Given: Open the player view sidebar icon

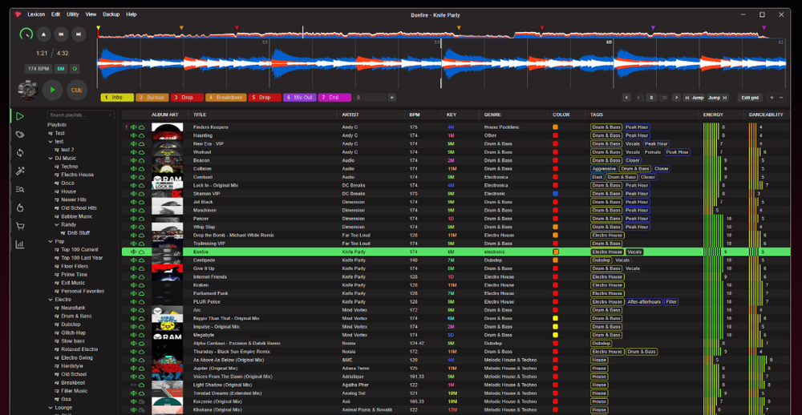Looking at the screenshot, I should coord(20,116).
